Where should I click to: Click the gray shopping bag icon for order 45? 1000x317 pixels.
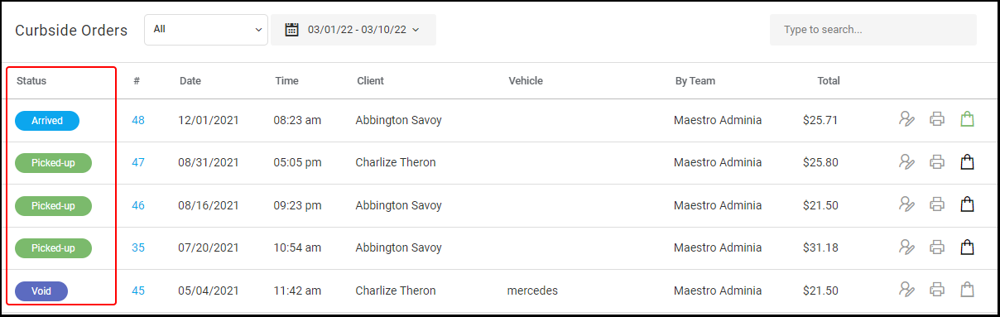967,290
